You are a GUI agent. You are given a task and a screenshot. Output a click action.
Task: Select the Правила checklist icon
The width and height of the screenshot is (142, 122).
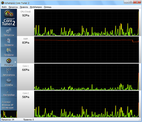[x=9, y=41]
